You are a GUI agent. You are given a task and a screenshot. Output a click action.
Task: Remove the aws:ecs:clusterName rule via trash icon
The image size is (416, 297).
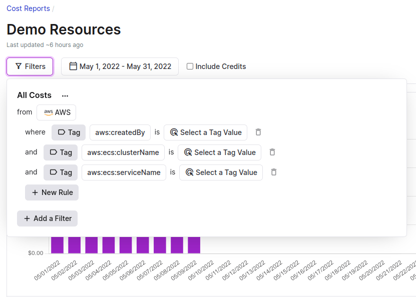[x=272, y=152]
